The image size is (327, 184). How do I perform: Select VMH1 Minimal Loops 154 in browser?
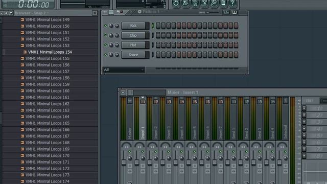coord(50,52)
